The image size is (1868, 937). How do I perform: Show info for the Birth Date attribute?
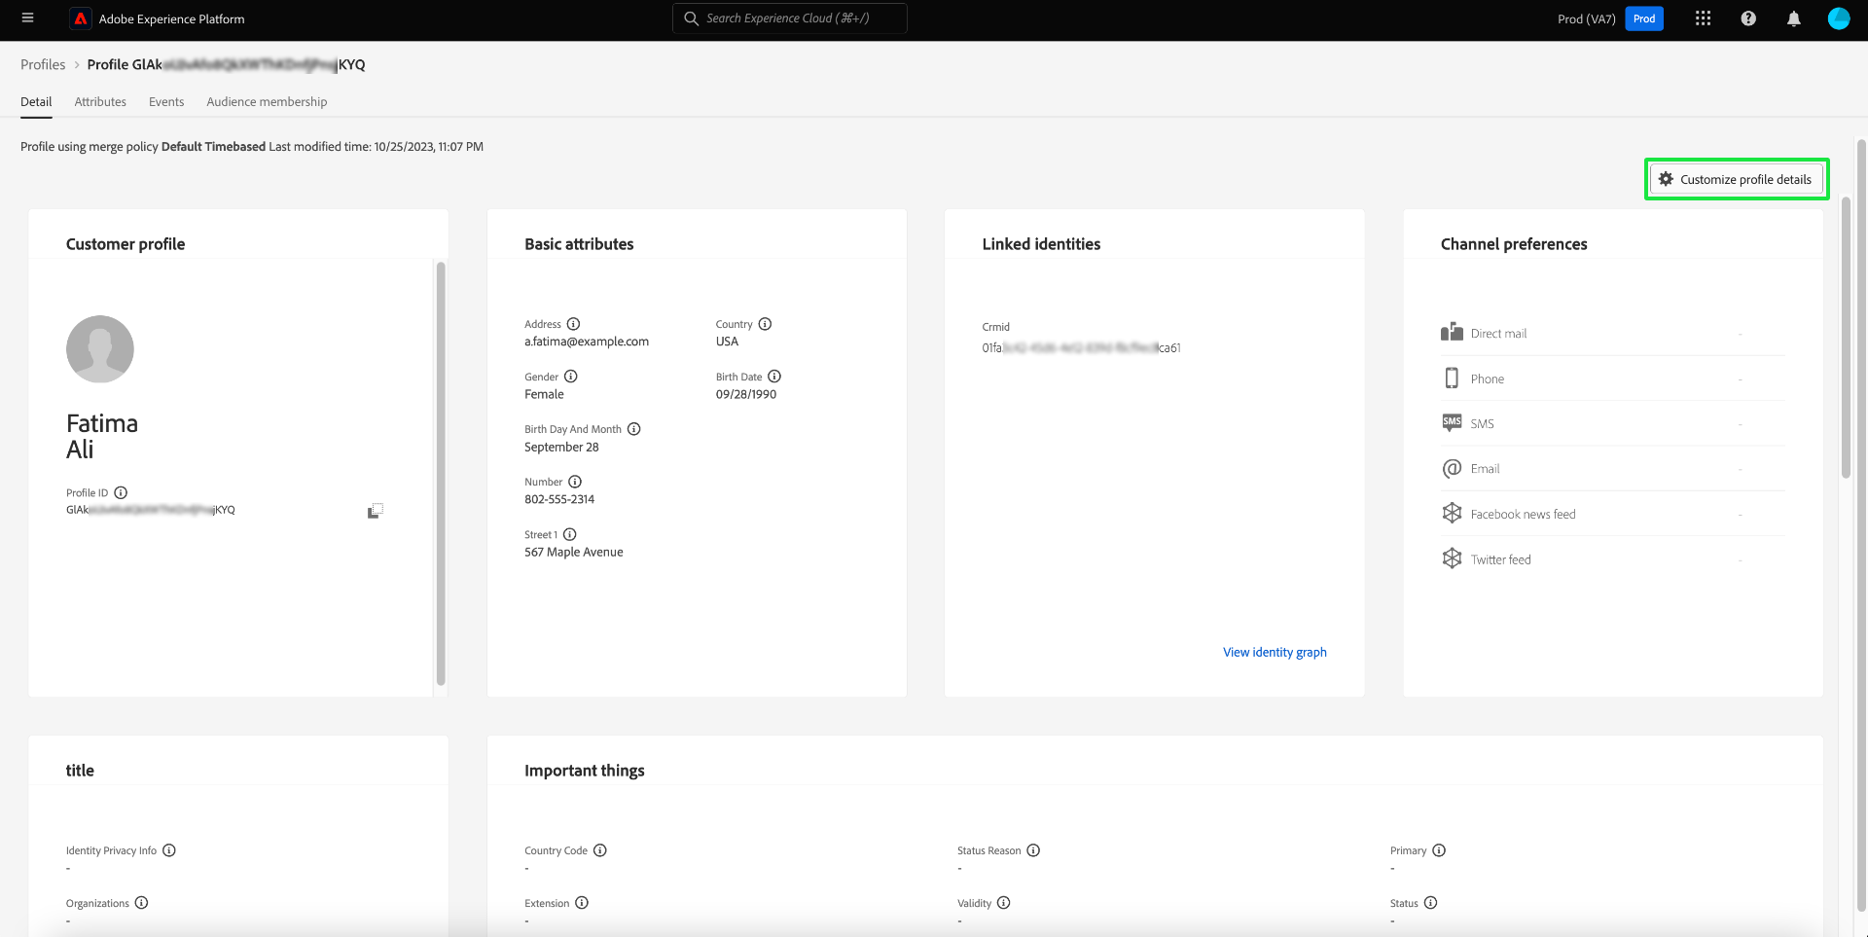774,377
